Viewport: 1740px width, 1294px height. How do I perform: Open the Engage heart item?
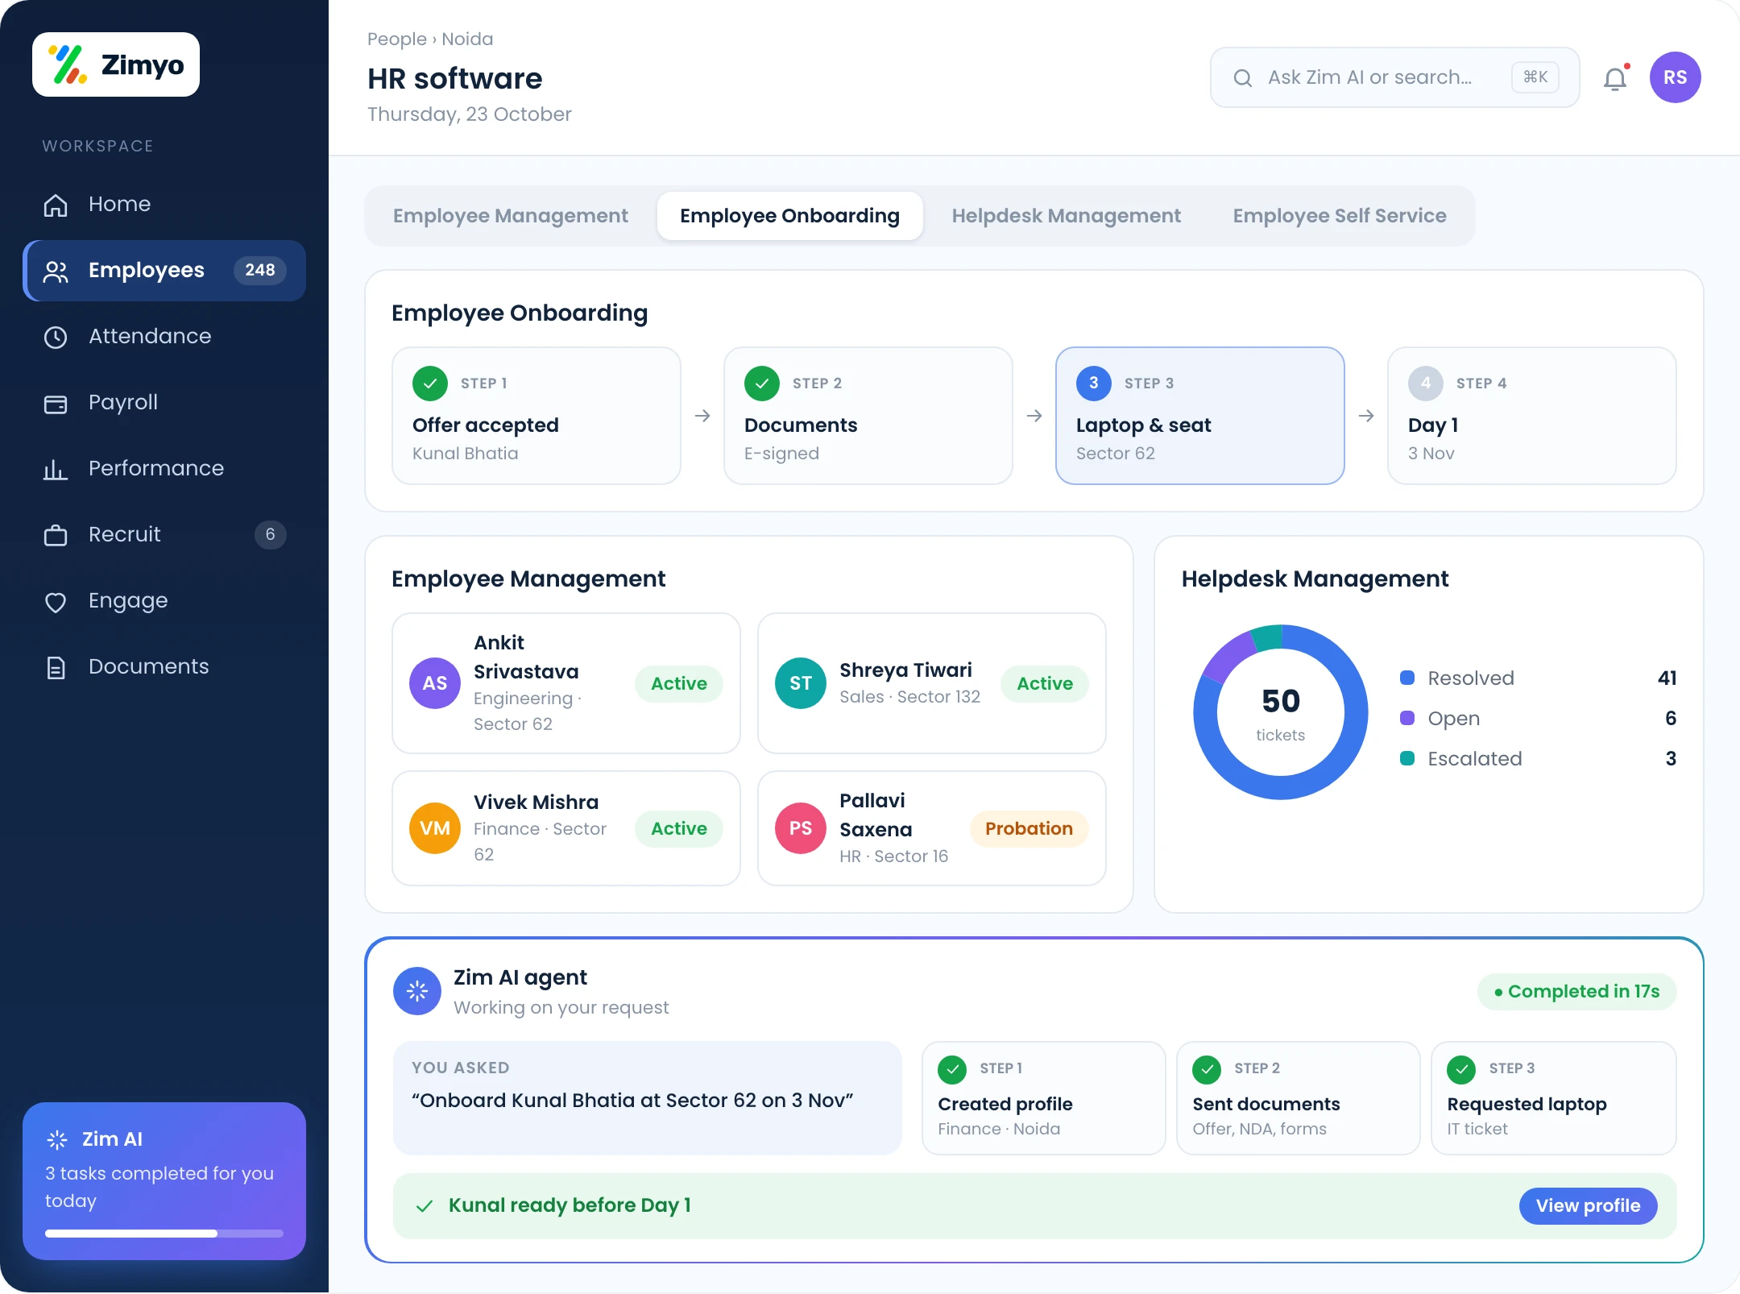coord(164,600)
